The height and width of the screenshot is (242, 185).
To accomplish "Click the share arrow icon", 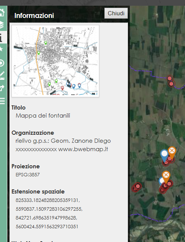I will (2, 88).
